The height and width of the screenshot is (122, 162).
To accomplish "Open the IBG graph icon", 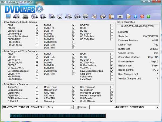I will (52, 16).
